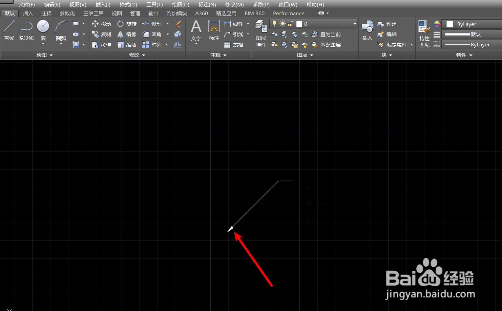The width and height of the screenshot is (502, 311).
Task: Click the explode icon in Modify panel
Action: 177,34
